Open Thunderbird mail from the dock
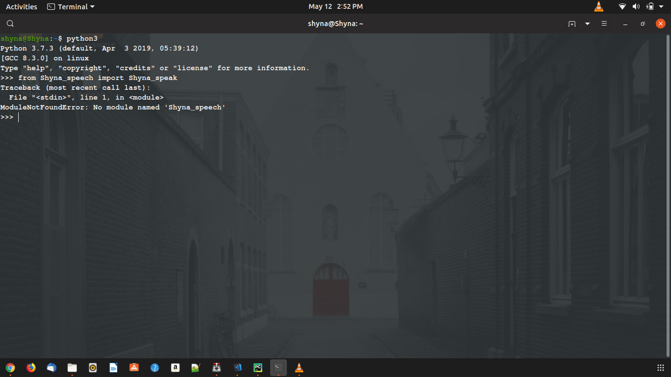Viewport: 671px width, 377px height. (x=52, y=367)
